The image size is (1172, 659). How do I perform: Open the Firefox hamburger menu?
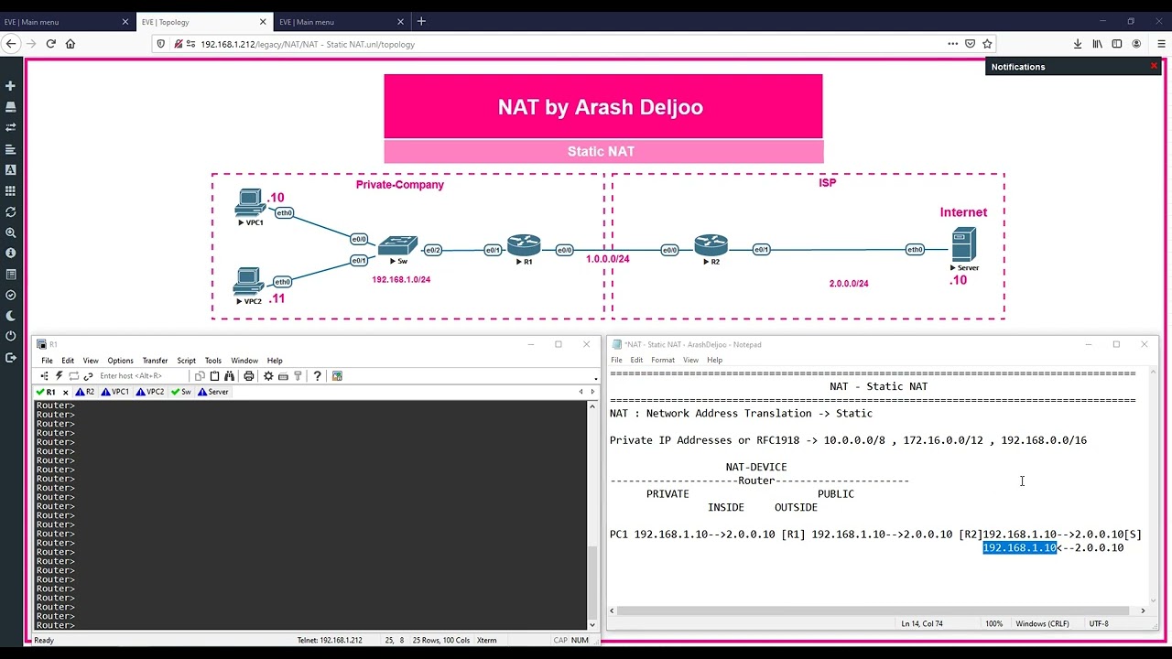point(1161,43)
